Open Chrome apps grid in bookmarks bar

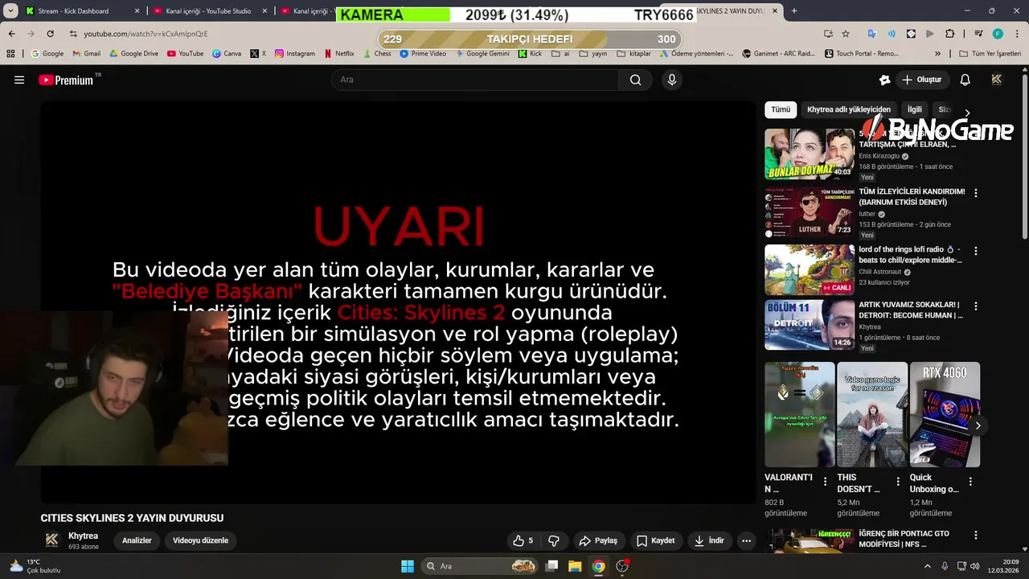(10, 53)
